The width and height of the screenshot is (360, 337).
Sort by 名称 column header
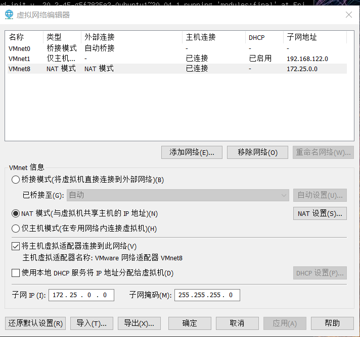point(24,37)
